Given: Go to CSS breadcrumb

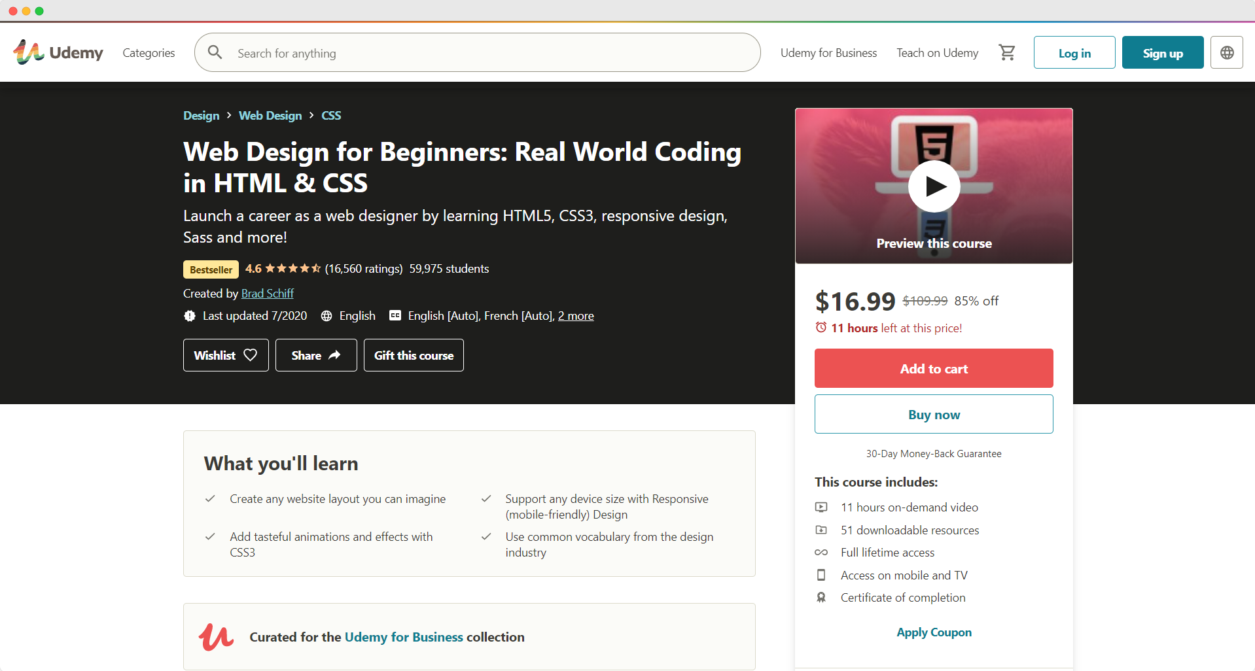Looking at the screenshot, I should click(331, 115).
